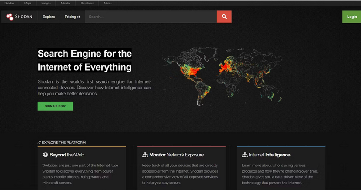Open the Shodan tab in top bar

tap(9, 3)
